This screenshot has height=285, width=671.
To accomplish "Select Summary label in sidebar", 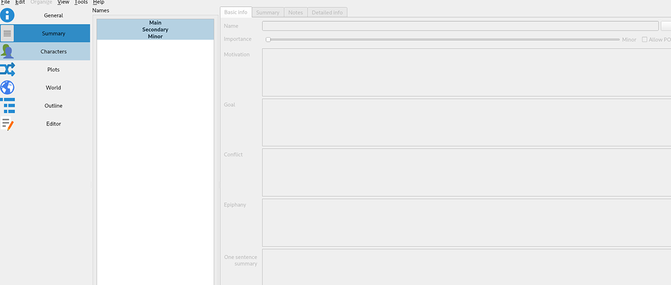I will pos(54,34).
